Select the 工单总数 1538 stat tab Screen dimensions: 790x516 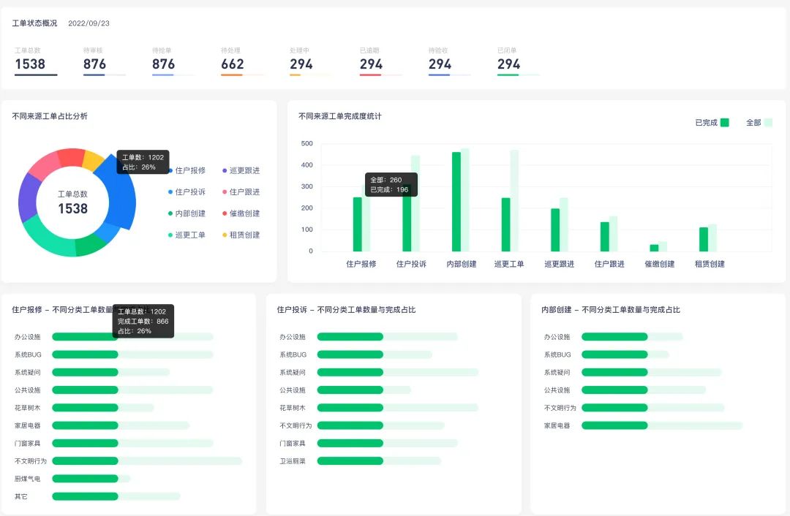[35, 61]
